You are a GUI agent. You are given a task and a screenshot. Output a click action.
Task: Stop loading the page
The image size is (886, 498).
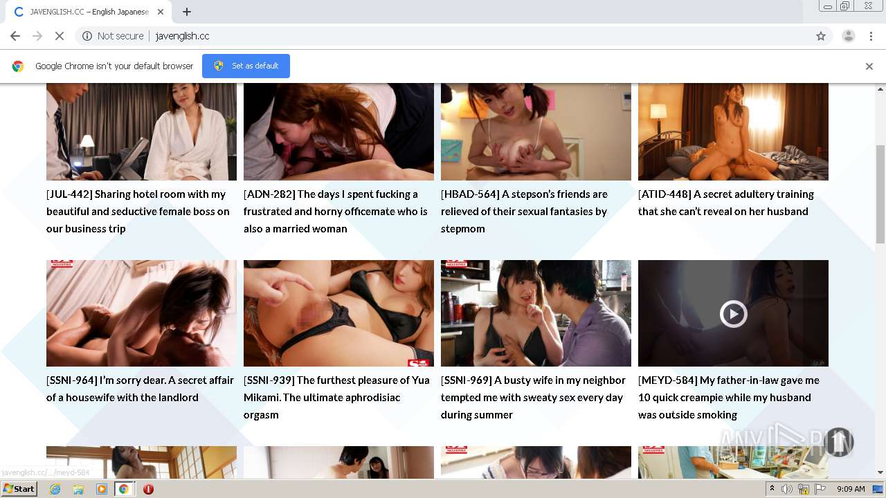(x=60, y=36)
